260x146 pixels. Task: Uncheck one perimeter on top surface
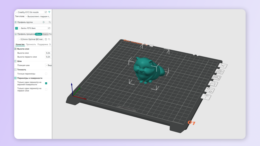pos(46,83)
